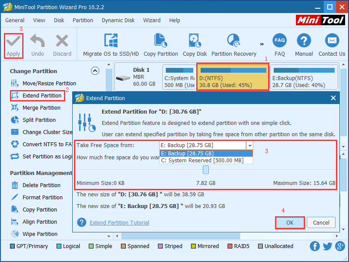This screenshot has width=349, height=262.
Task: Click the Contact Us envelope icon
Action: tap(332, 40)
